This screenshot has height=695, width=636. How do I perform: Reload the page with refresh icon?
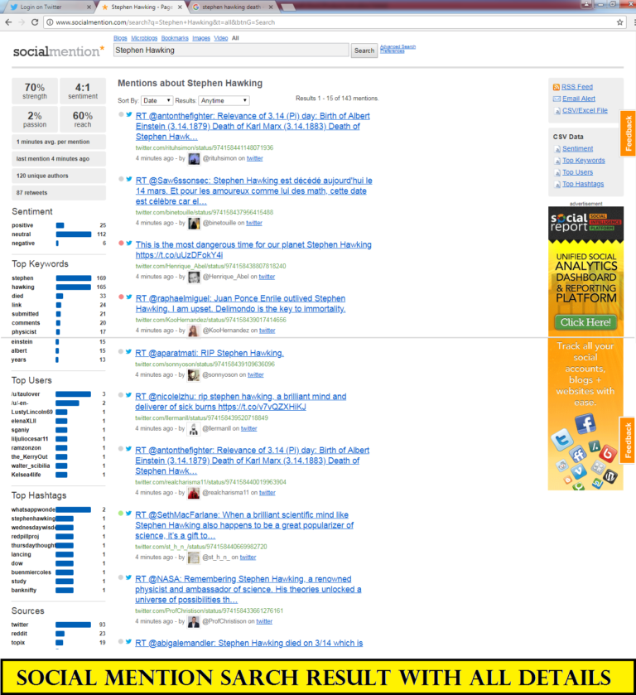point(35,22)
